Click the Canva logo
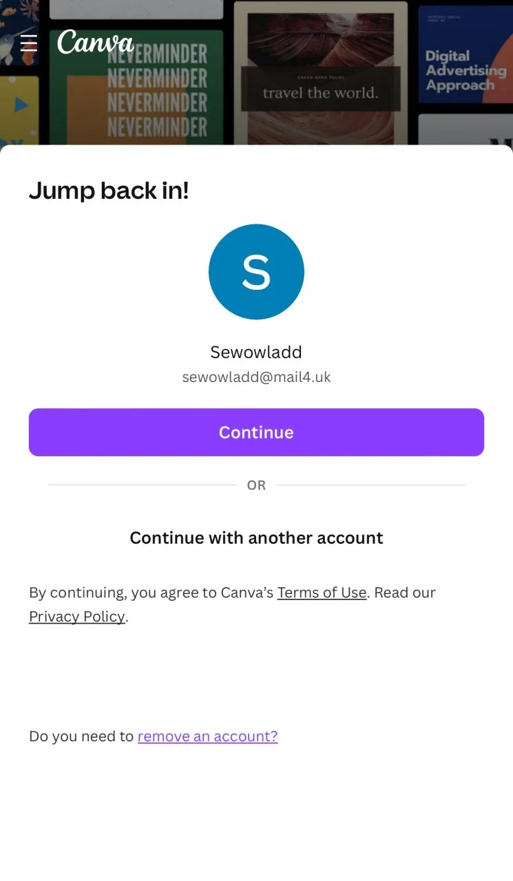The height and width of the screenshot is (881, 513). (95, 43)
